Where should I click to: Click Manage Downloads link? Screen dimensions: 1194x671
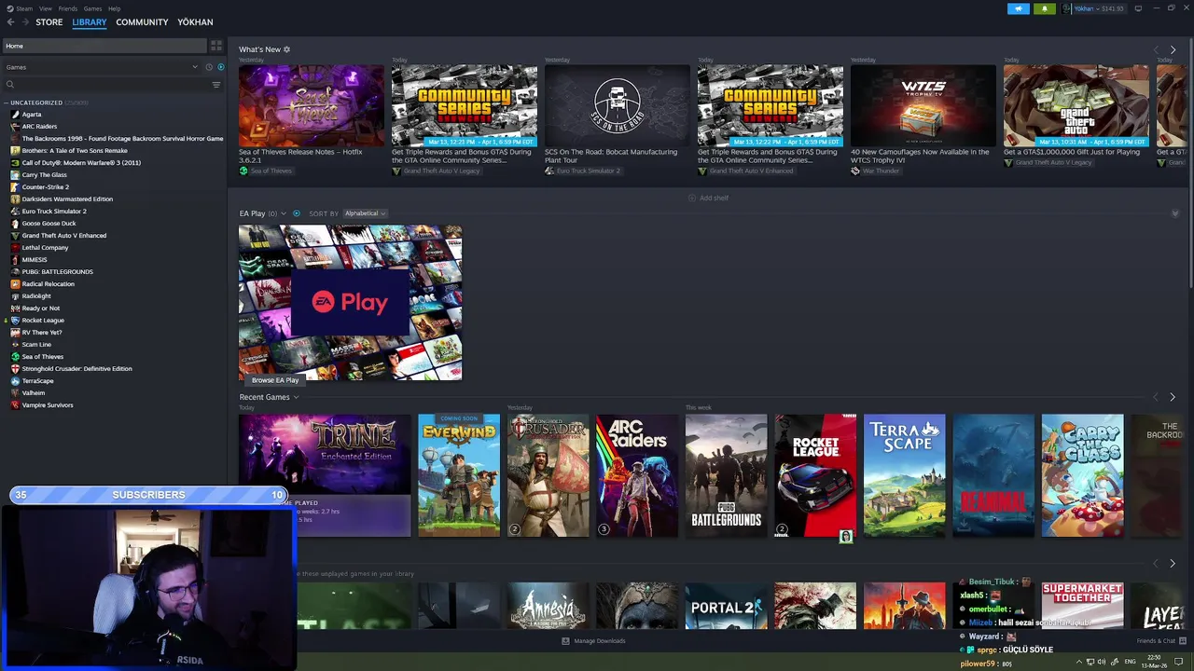coord(600,641)
